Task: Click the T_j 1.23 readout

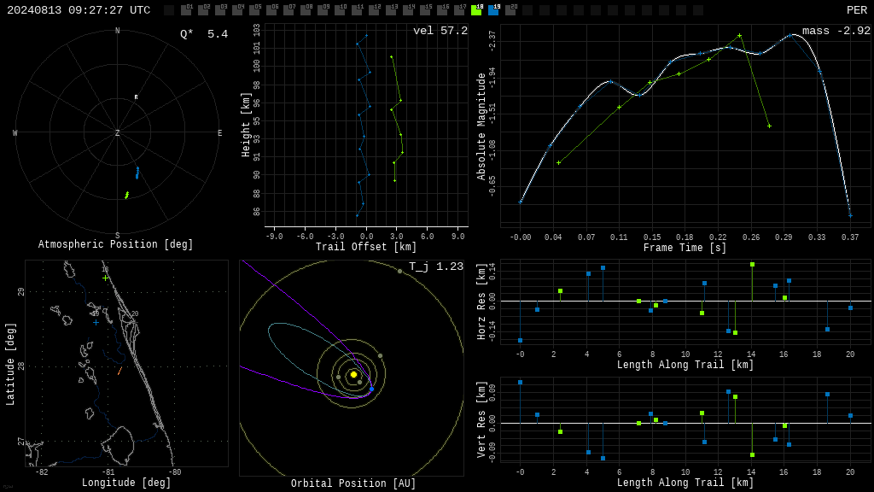Action: click(x=436, y=266)
